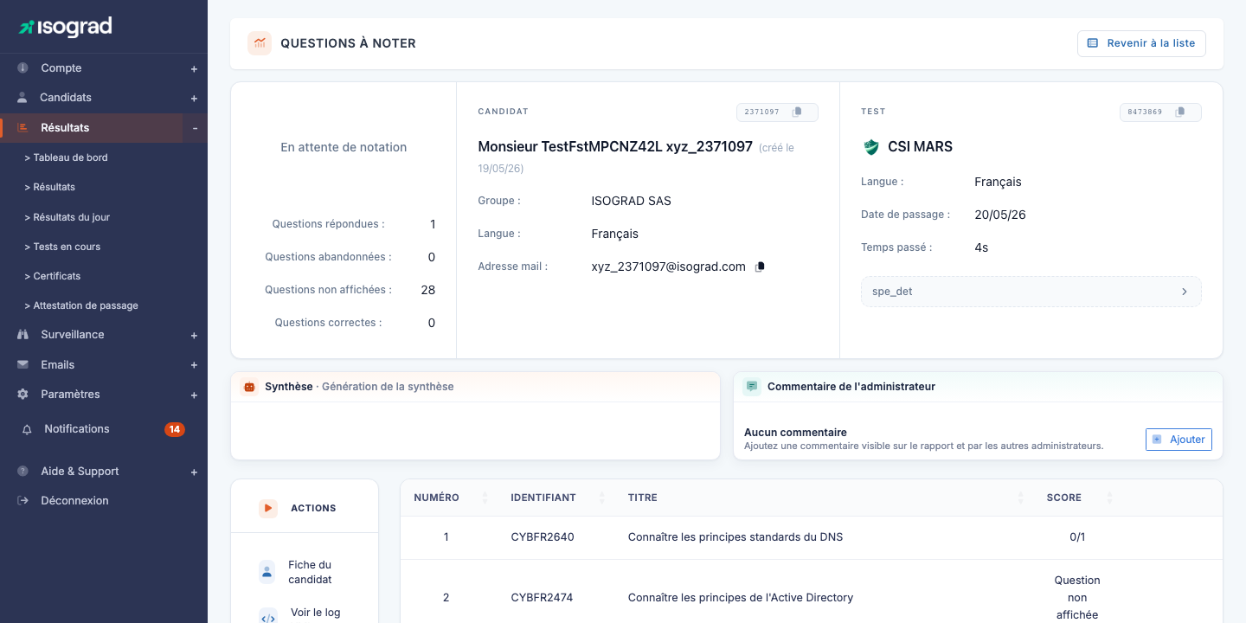Viewport: 1246px width, 623px height.
Task: Open Résultats du jour
Action: point(67,217)
